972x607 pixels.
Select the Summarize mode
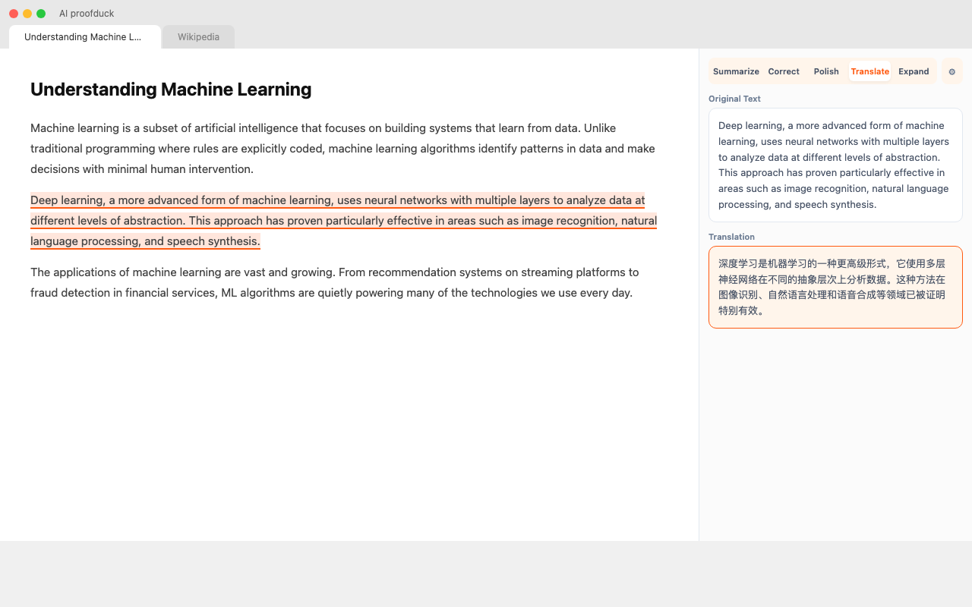click(x=735, y=71)
